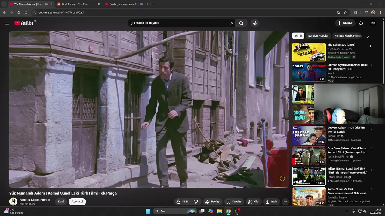385x216 pixels.
Task: Open options for Sosyete Şaban video
Action: click(371, 128)
